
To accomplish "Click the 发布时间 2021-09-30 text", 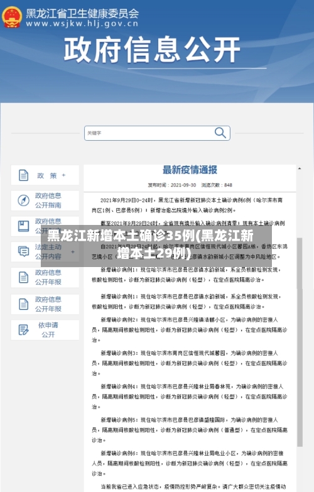I will [172, 185].
